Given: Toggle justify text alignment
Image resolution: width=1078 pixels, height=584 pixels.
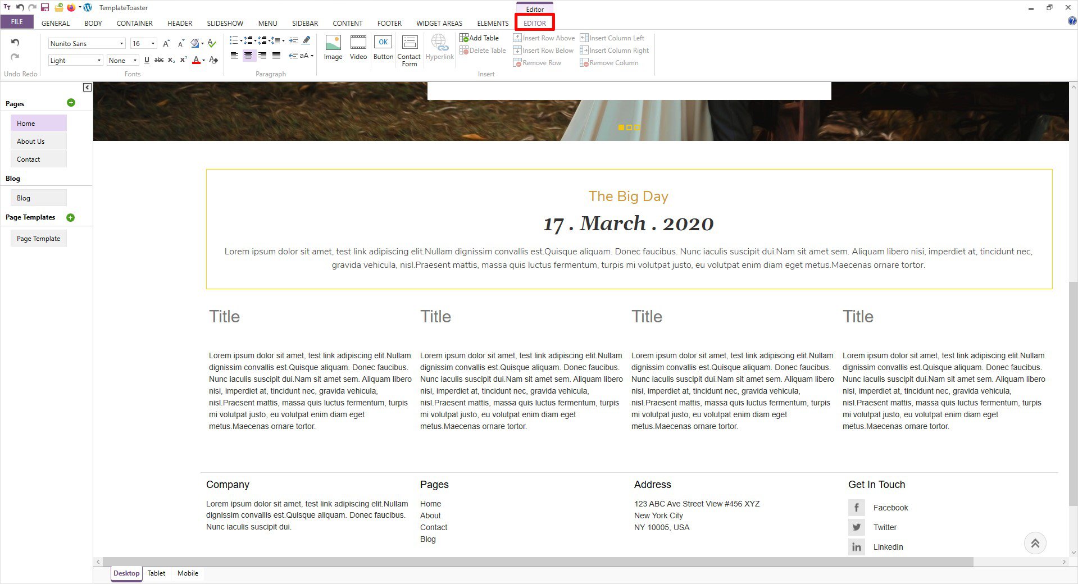Looking at the screenshot, I should point(276,56).
